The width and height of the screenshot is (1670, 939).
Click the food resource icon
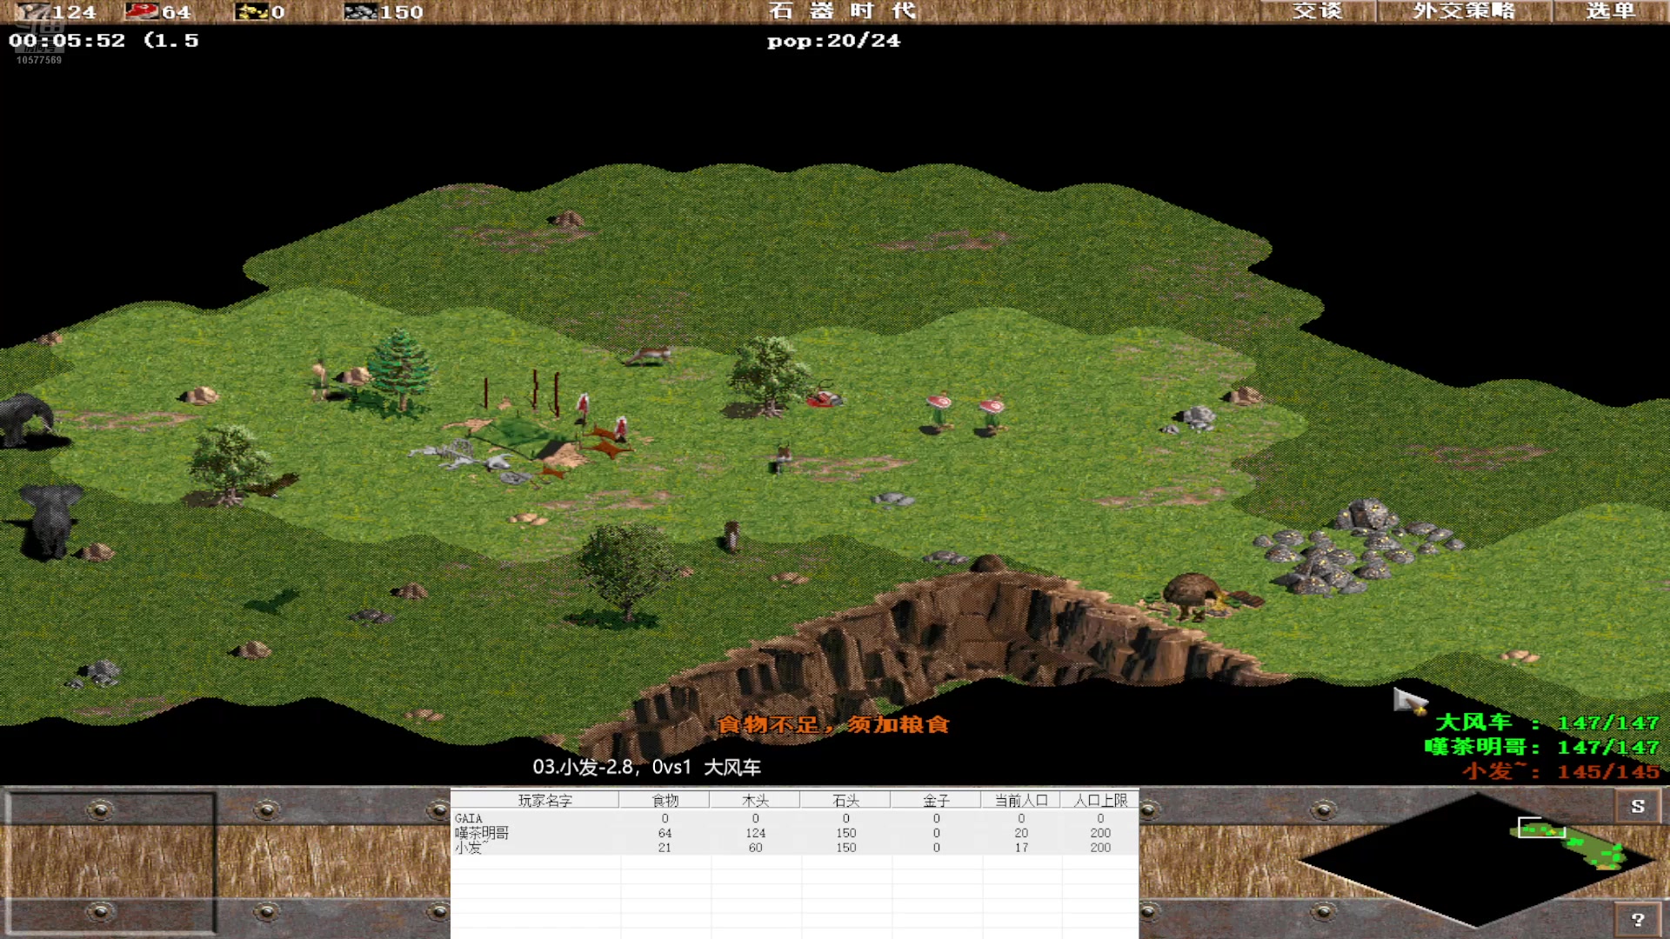point(141,11)
